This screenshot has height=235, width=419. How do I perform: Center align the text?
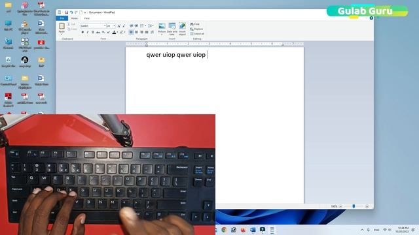tap(136, 32)
